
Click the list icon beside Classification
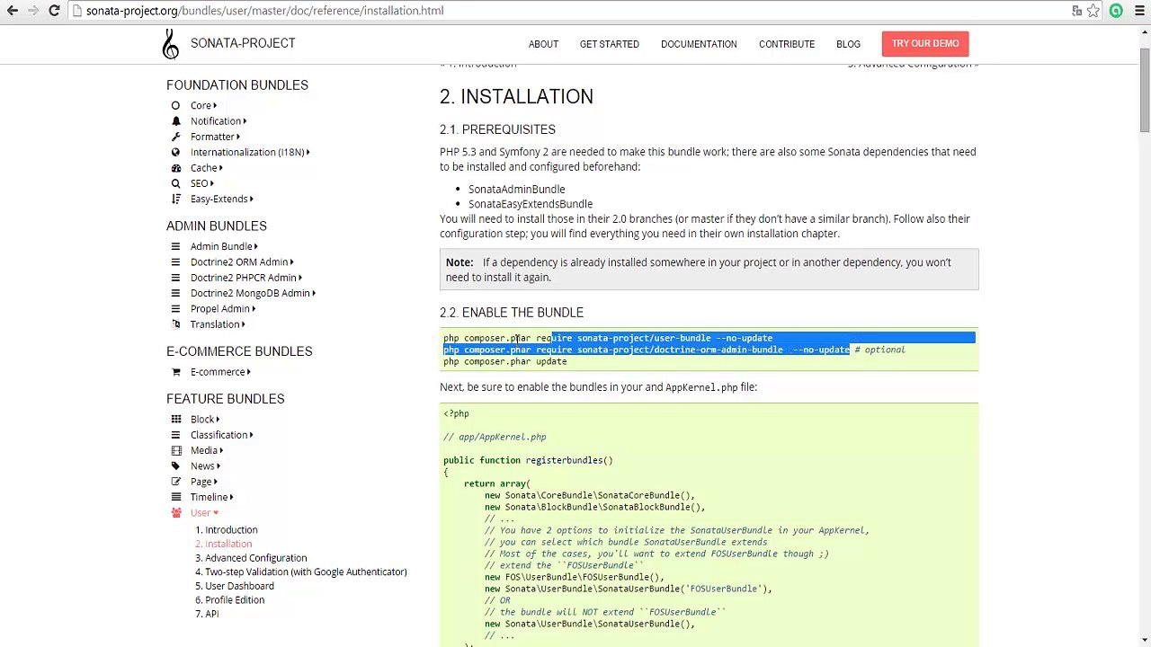(x=175, y=435)
